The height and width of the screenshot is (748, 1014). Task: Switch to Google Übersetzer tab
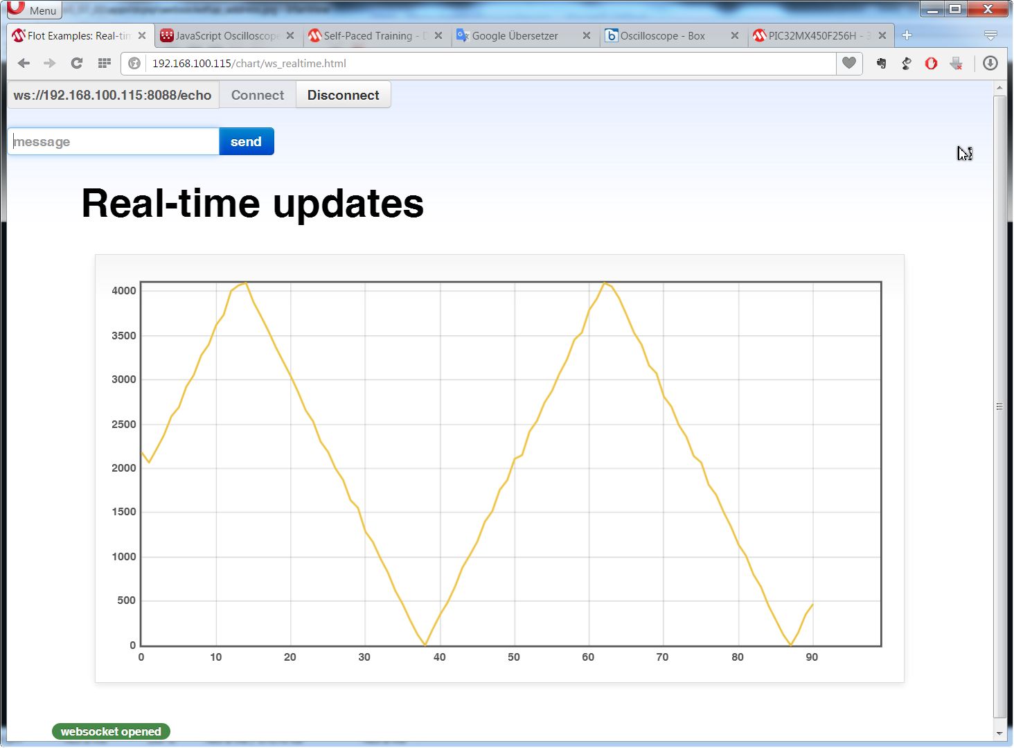point(515,35)
